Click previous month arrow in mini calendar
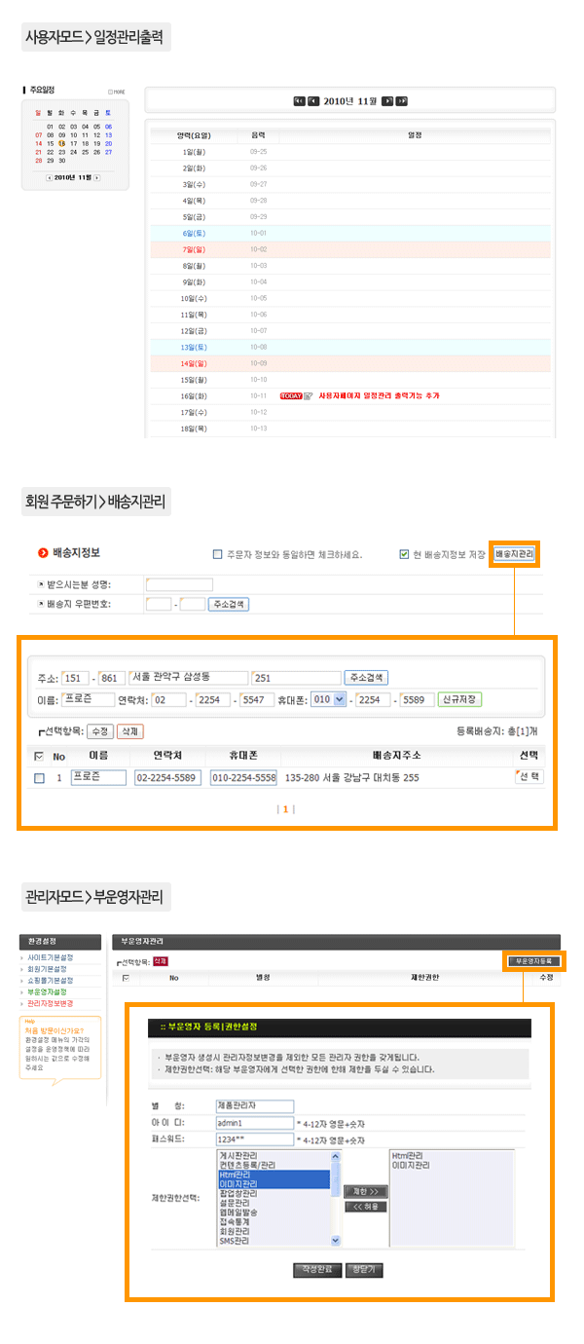Screen dimensions: 584x1344 pyautogui.click(x=50, y=177)
